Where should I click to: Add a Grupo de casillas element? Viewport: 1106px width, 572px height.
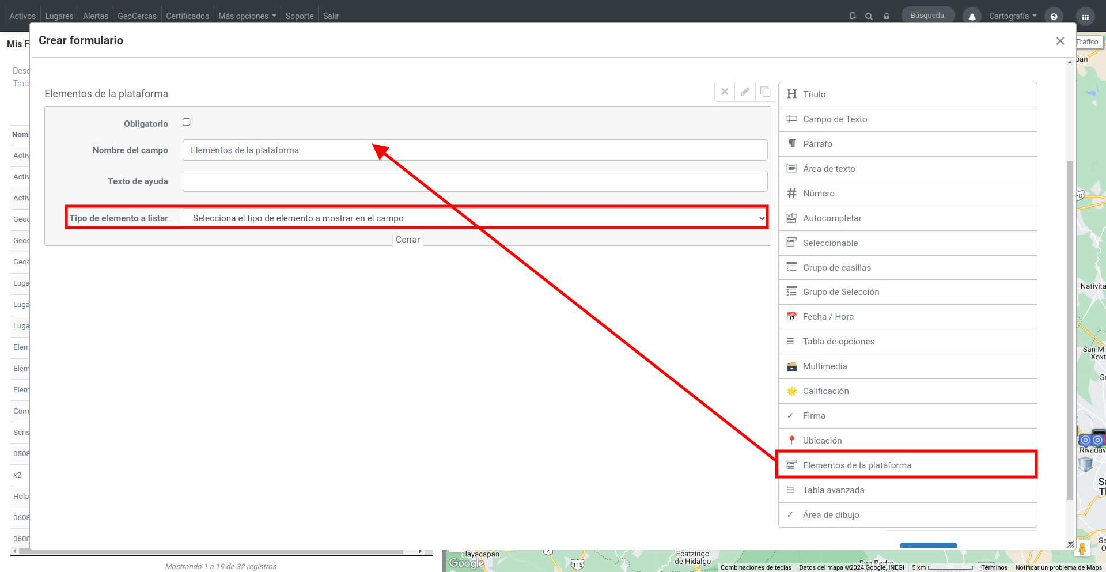[907, 268]
